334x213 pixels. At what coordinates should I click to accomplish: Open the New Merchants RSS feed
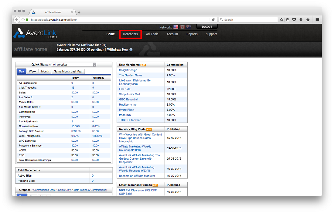tap(143, 65)
